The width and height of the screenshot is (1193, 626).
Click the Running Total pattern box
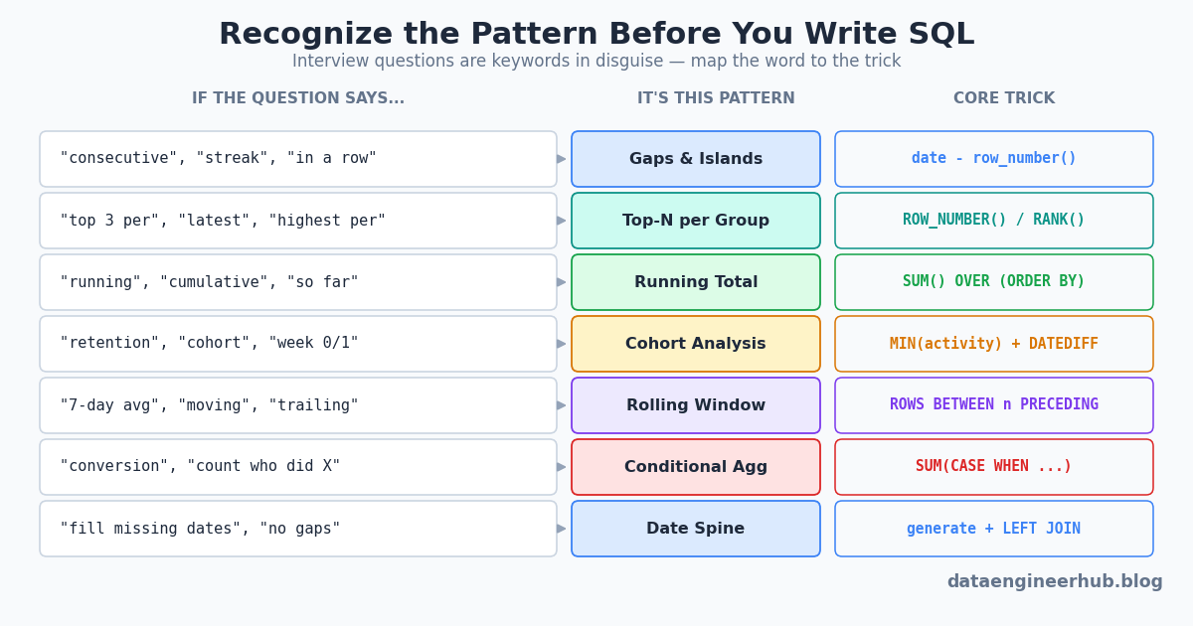[696, 282]
